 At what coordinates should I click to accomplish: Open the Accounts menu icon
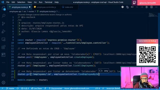point(3,75)
